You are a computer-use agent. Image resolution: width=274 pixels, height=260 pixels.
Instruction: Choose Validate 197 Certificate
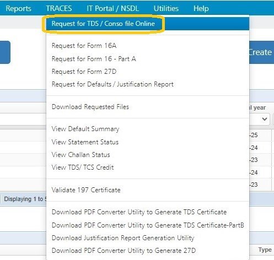86,190
